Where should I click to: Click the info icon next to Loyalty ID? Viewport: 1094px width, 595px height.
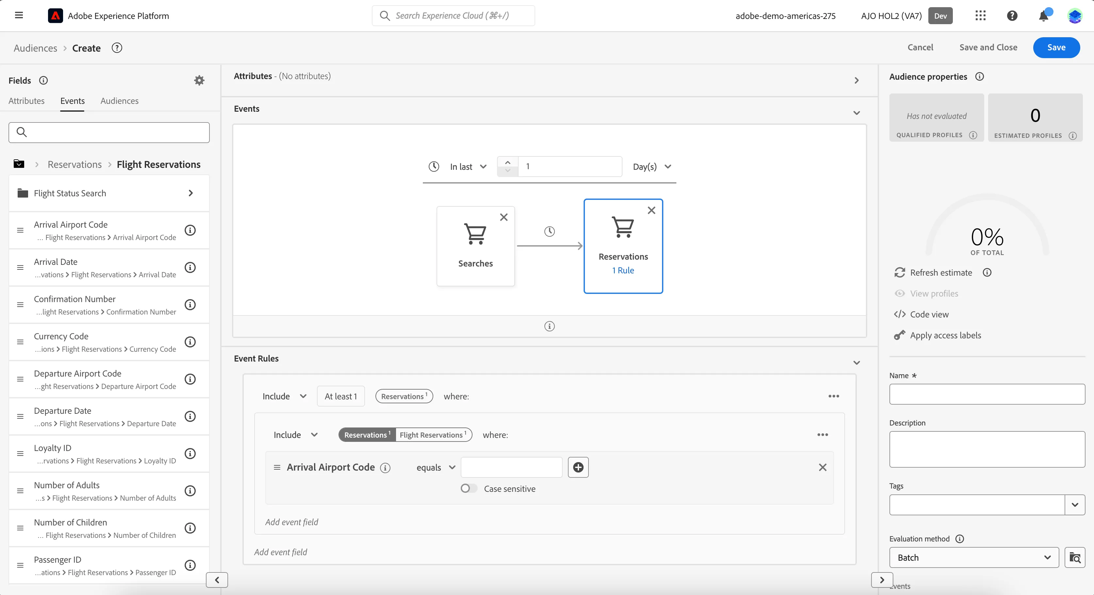coord(190,453)
